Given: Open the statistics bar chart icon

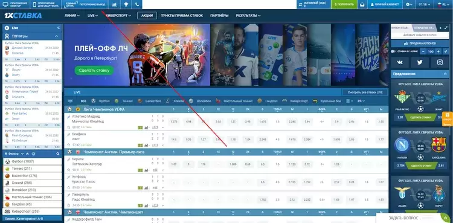Looking at the screenshot, I should (114, 4).
